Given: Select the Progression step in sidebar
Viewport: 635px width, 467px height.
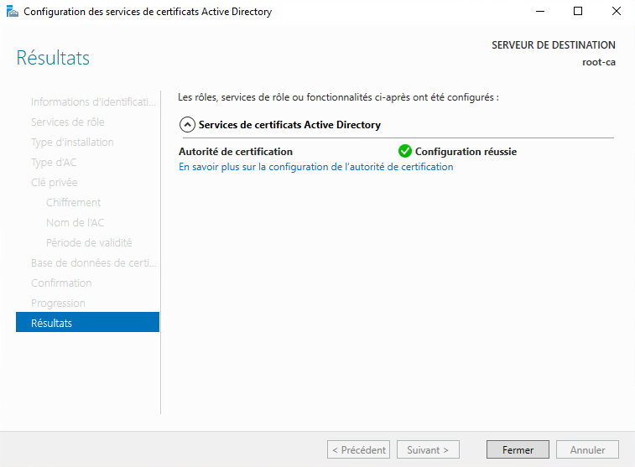Looking at the screenshot, I should (x=58, y=304).
